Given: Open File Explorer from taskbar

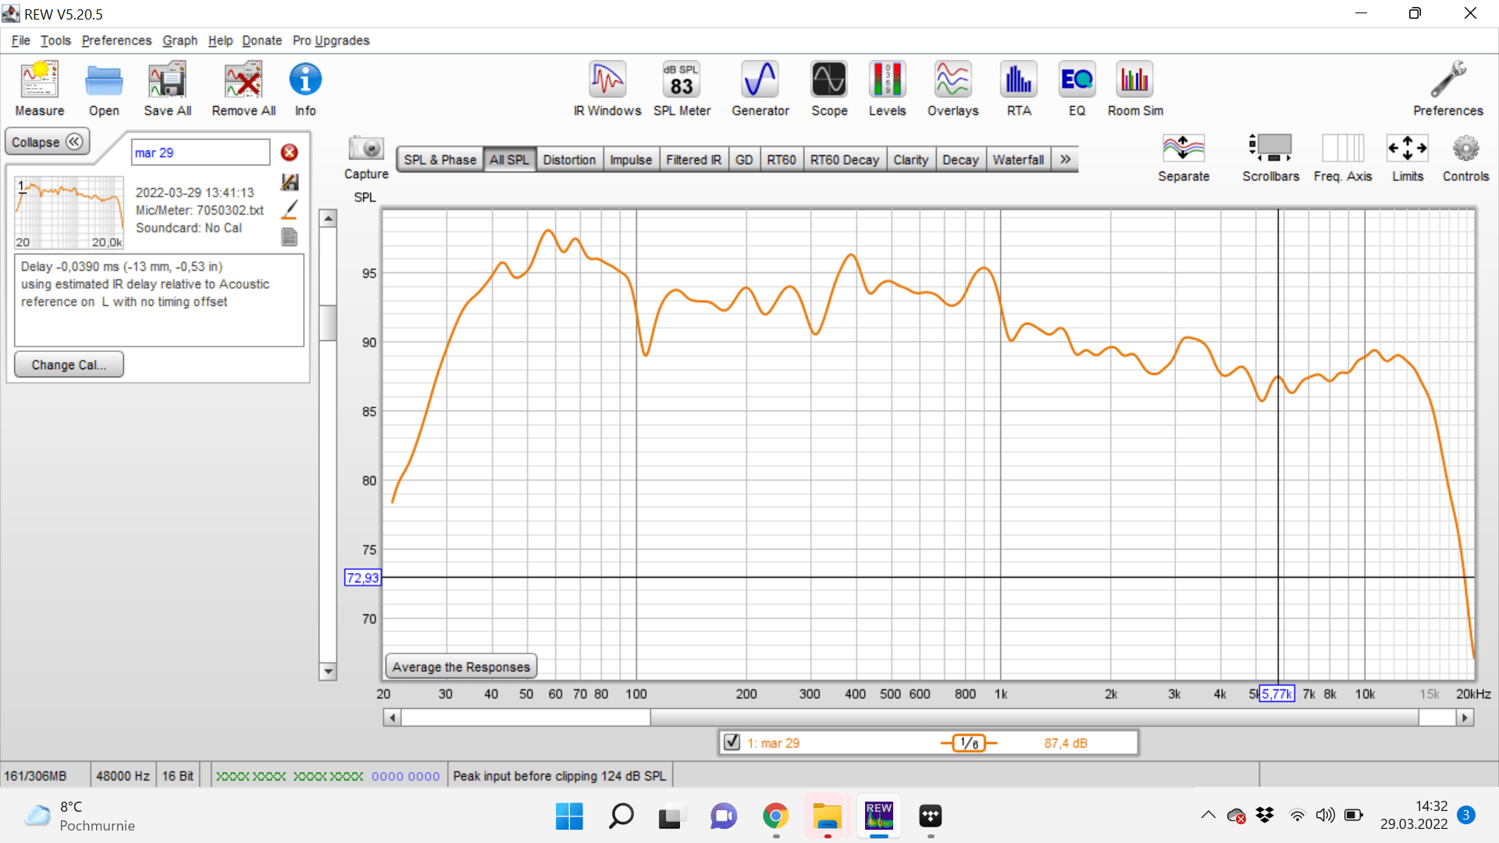Looking at the screenshot, I should point(827,816).
